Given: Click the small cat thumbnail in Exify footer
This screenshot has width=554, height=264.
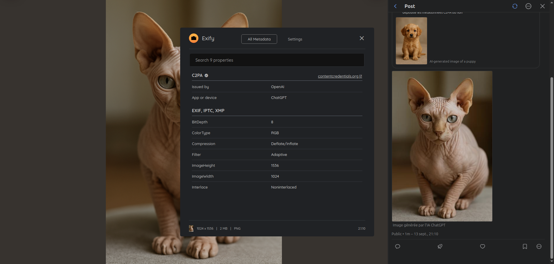Looking at the screenshot, I should 191,228.
